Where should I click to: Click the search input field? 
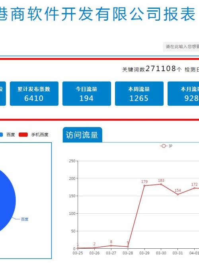(x=181, y=47)
